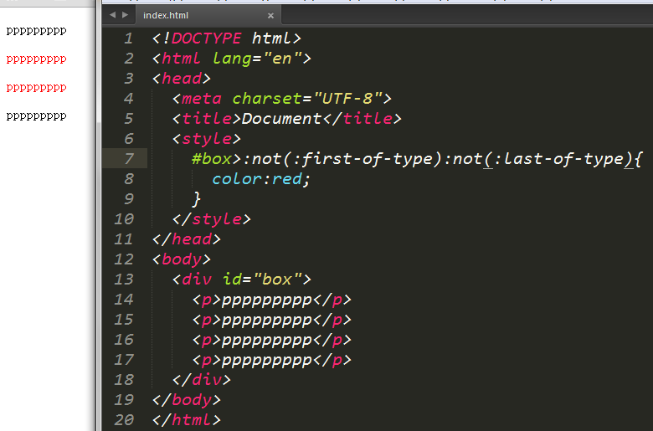Click the closing brace on line 9
Screen dimensions: 653x431
click(196, 199)
